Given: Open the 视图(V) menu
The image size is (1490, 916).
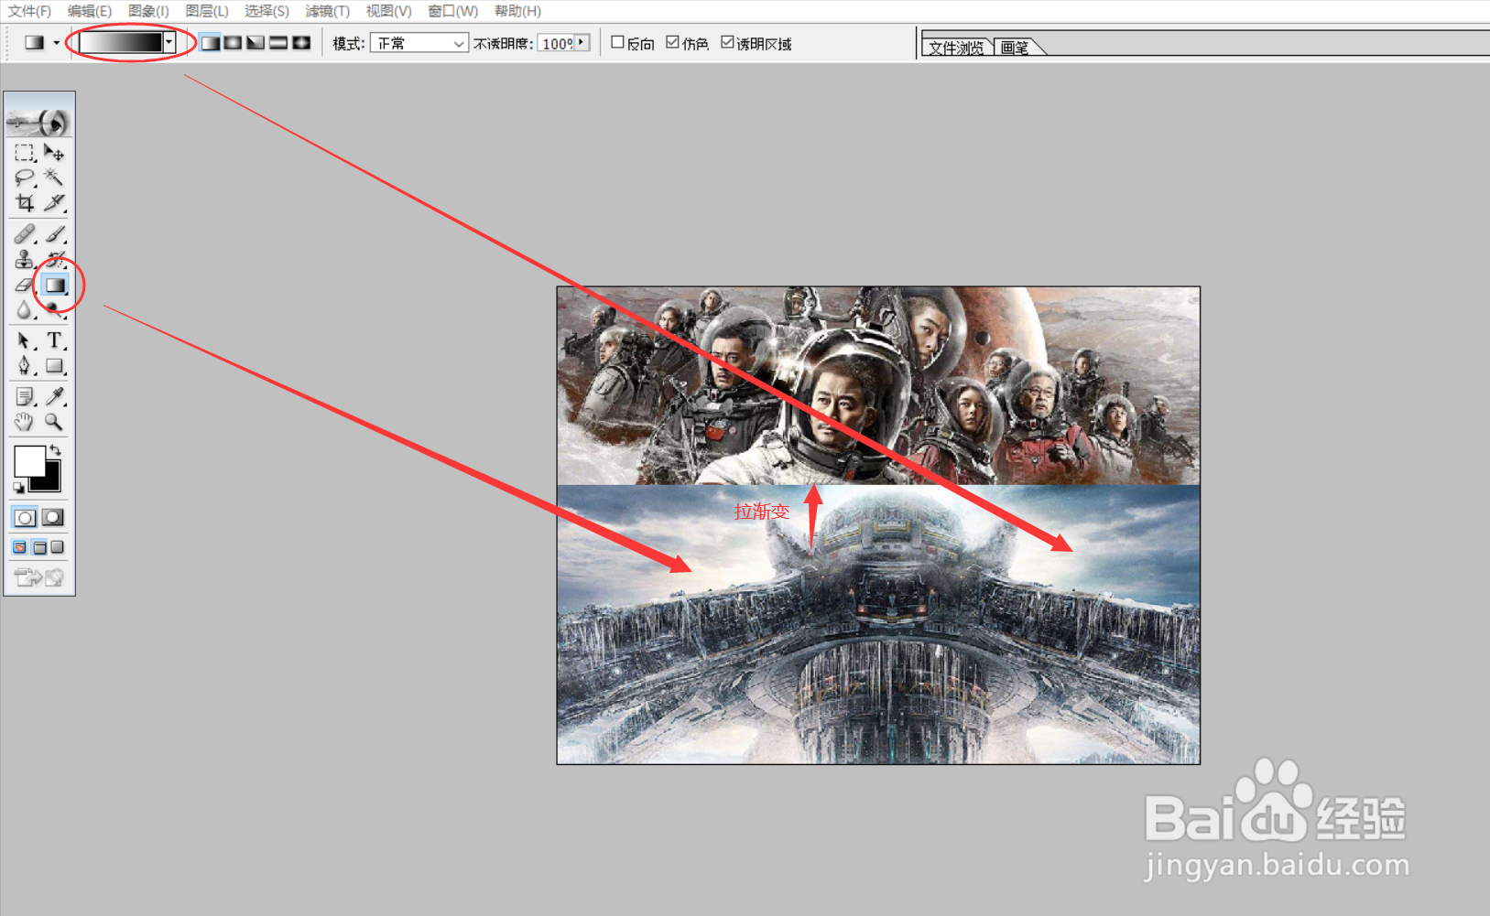Looking at the screenshot, I should tap(388, 11).
